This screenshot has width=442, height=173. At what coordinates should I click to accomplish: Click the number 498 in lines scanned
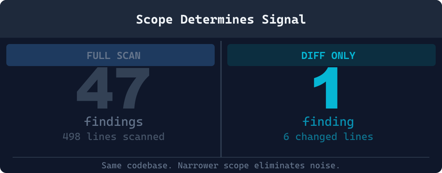coord(71,137)
